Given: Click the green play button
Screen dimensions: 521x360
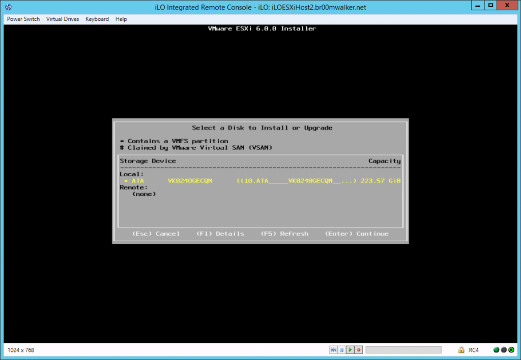Looking at the screenshot, I should tap(350, 350).
